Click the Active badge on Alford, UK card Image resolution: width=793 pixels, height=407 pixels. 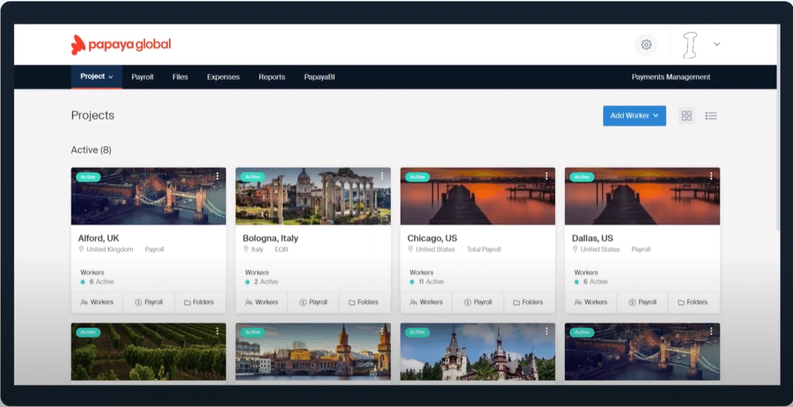[89, 177]
